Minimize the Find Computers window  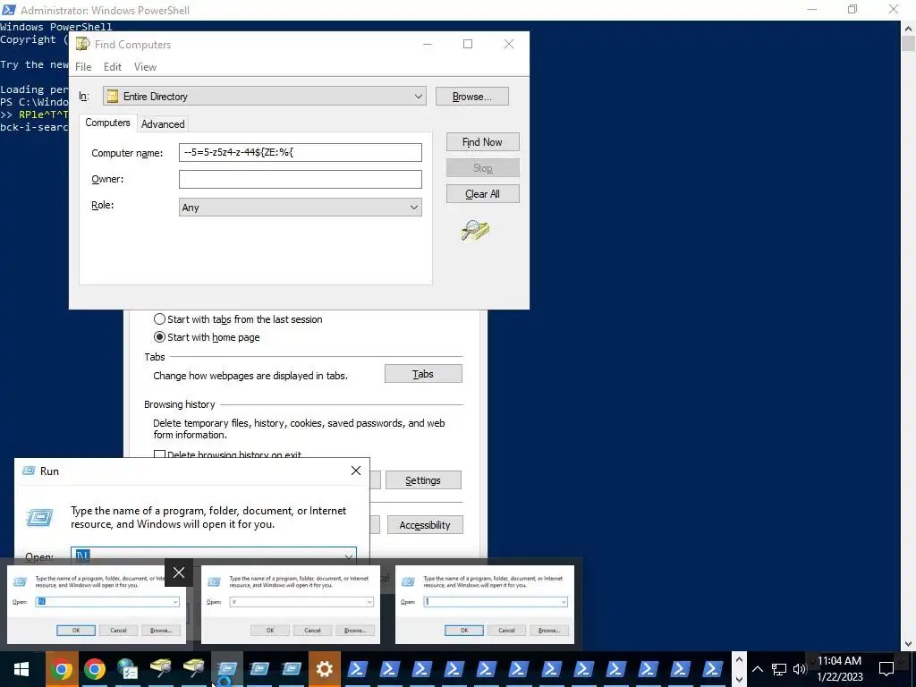click(x=428, y=45)
